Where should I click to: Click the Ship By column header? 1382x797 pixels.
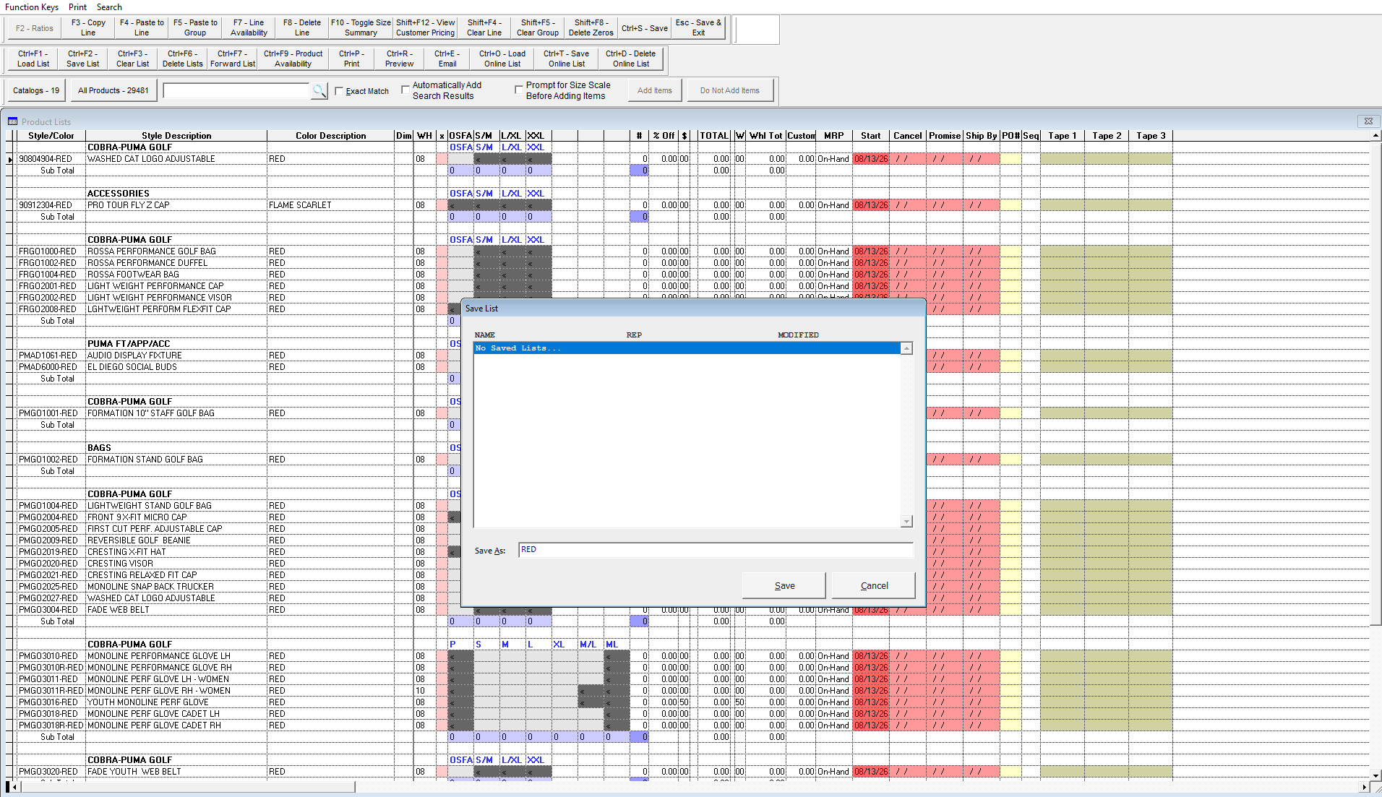click(x=981, y=136)
